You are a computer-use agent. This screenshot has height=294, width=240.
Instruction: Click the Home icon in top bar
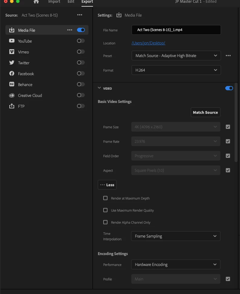point(36,2)
